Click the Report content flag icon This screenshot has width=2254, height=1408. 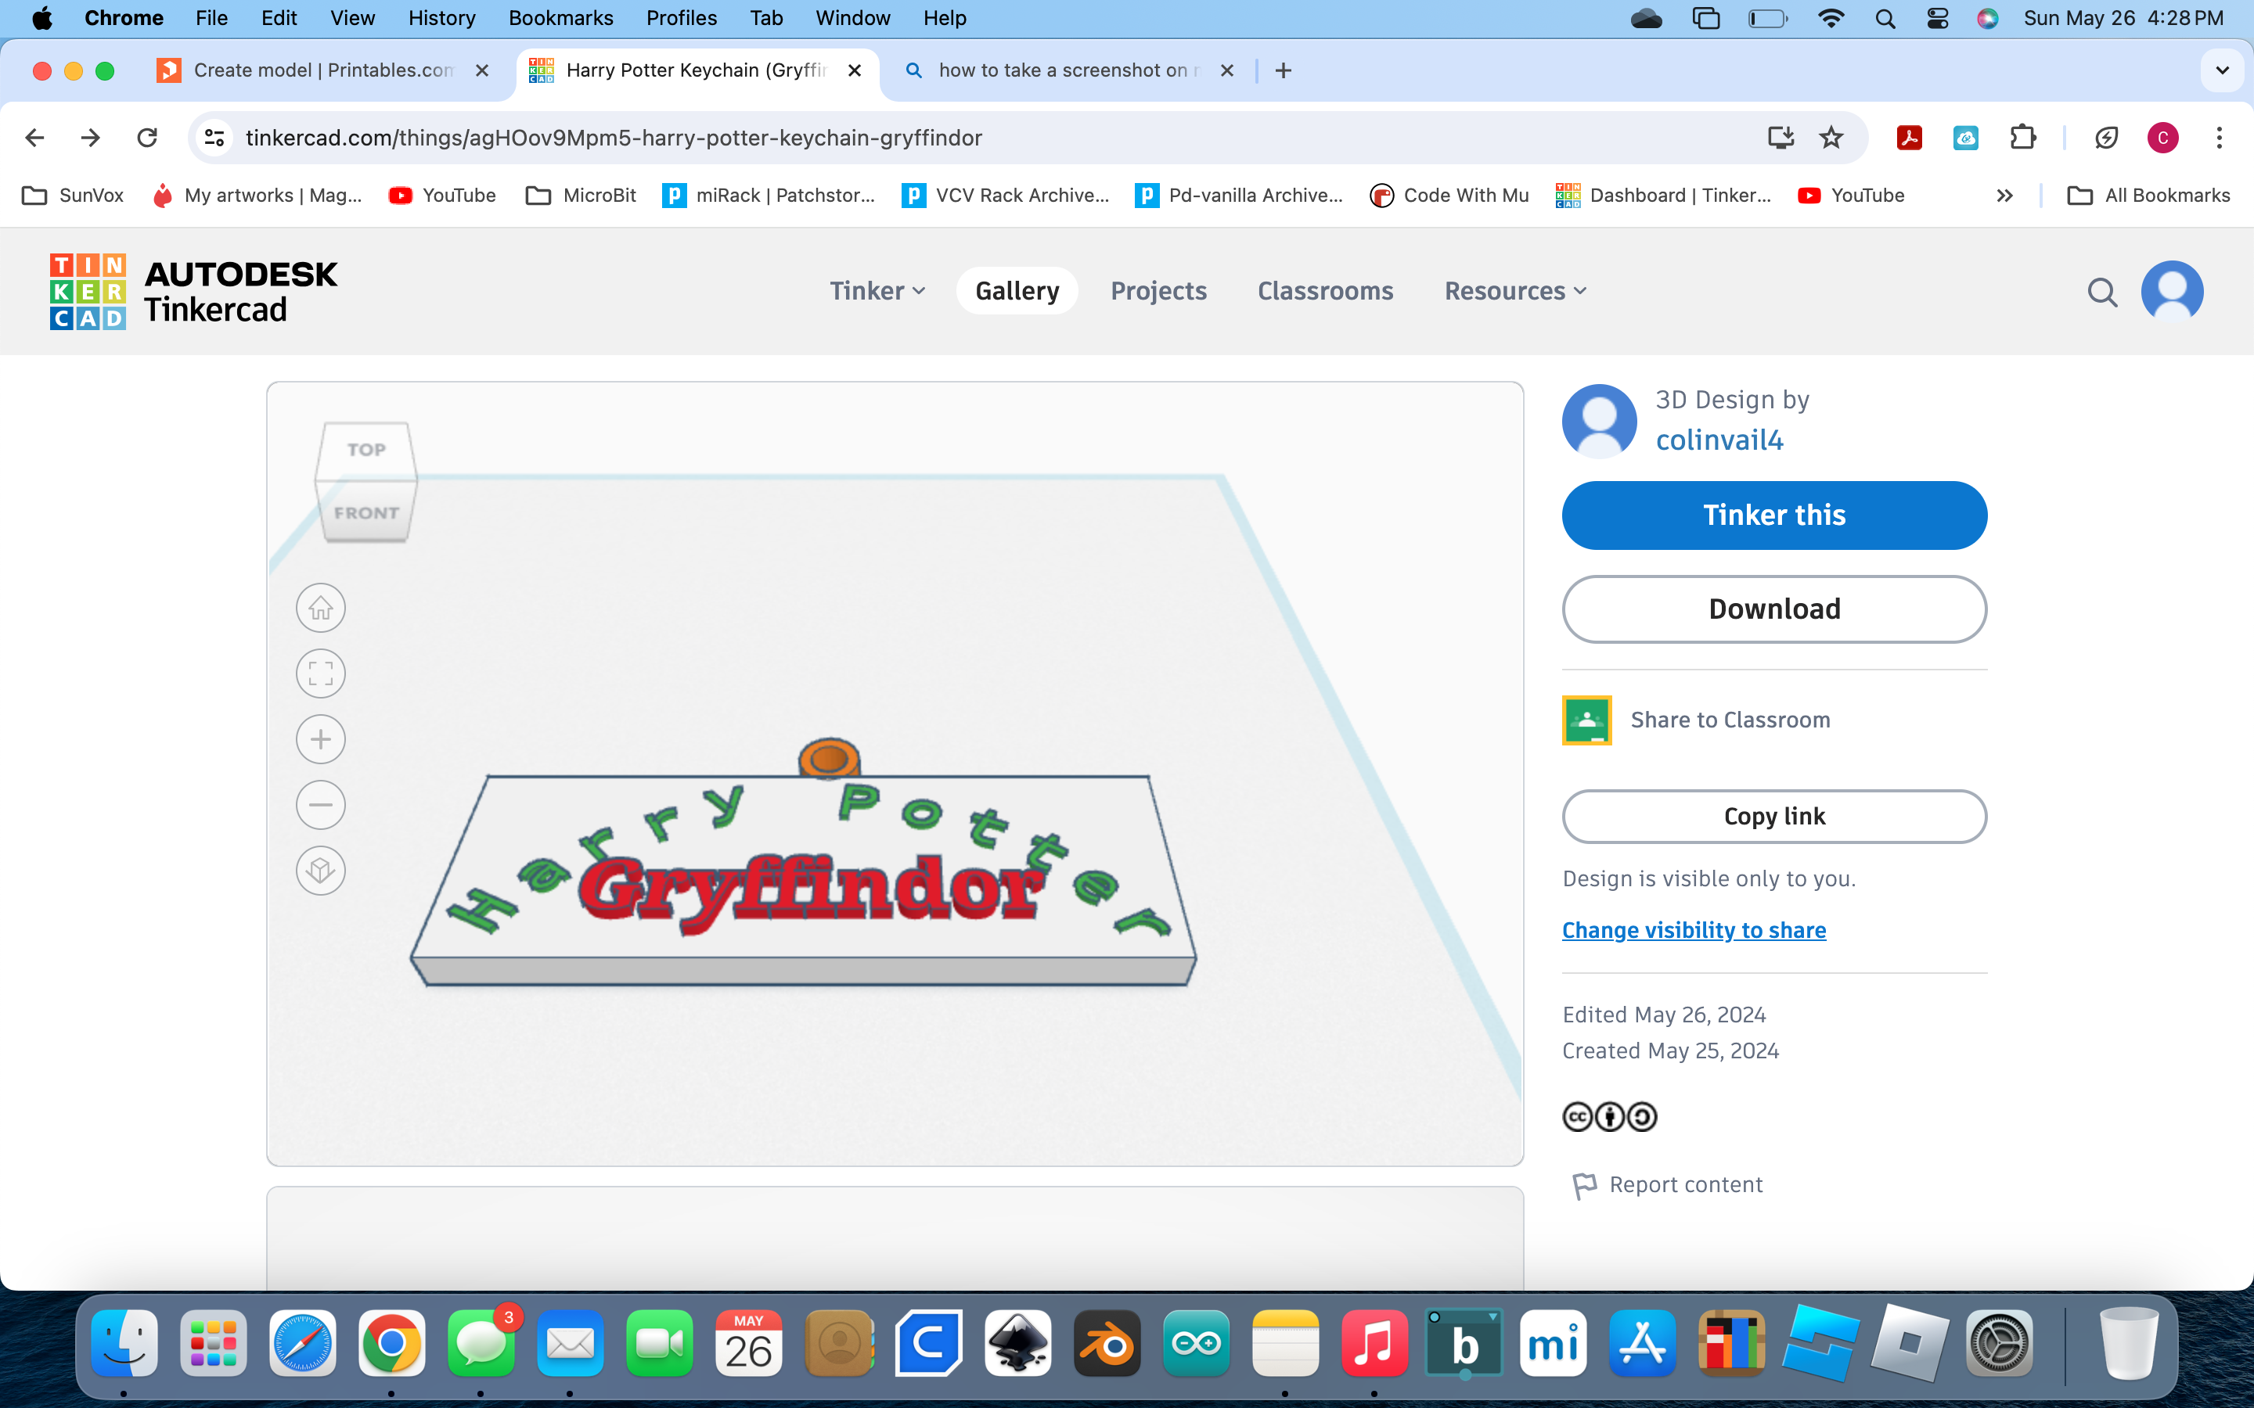pyautogui.click(x=1583, y=1185)
